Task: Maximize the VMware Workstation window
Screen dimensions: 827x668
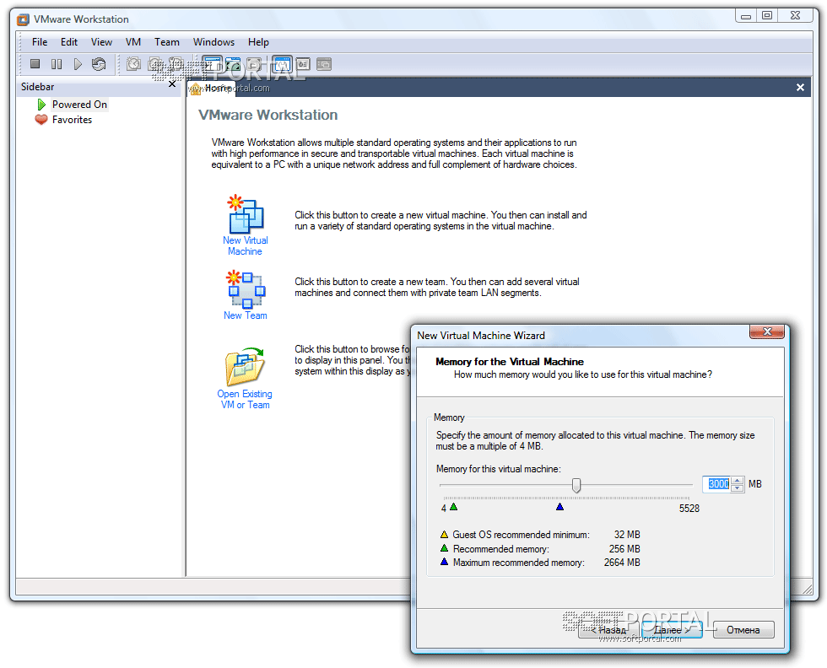Action: tap(767, 16)
